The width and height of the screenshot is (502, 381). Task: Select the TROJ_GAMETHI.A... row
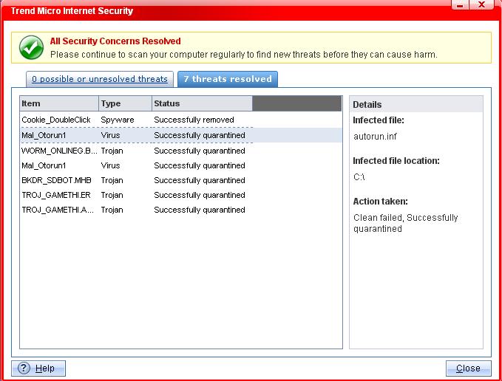click(181, 210)
